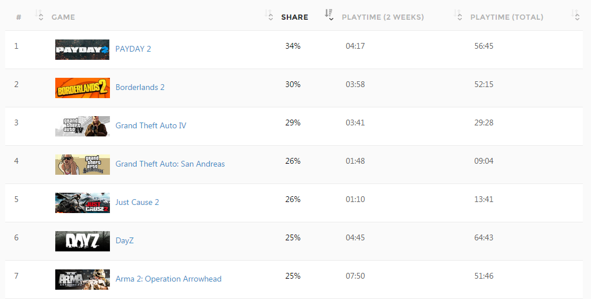Click the sort arrows after Playtime (2 Weeks)
The width and height of the screenshot is (591, 299).
pyautogui.click(x=458, y=16)
